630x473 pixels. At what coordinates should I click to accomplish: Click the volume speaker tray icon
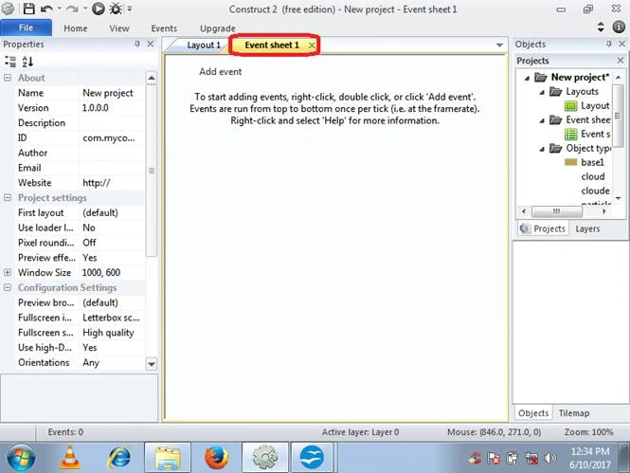coord(549,458)
